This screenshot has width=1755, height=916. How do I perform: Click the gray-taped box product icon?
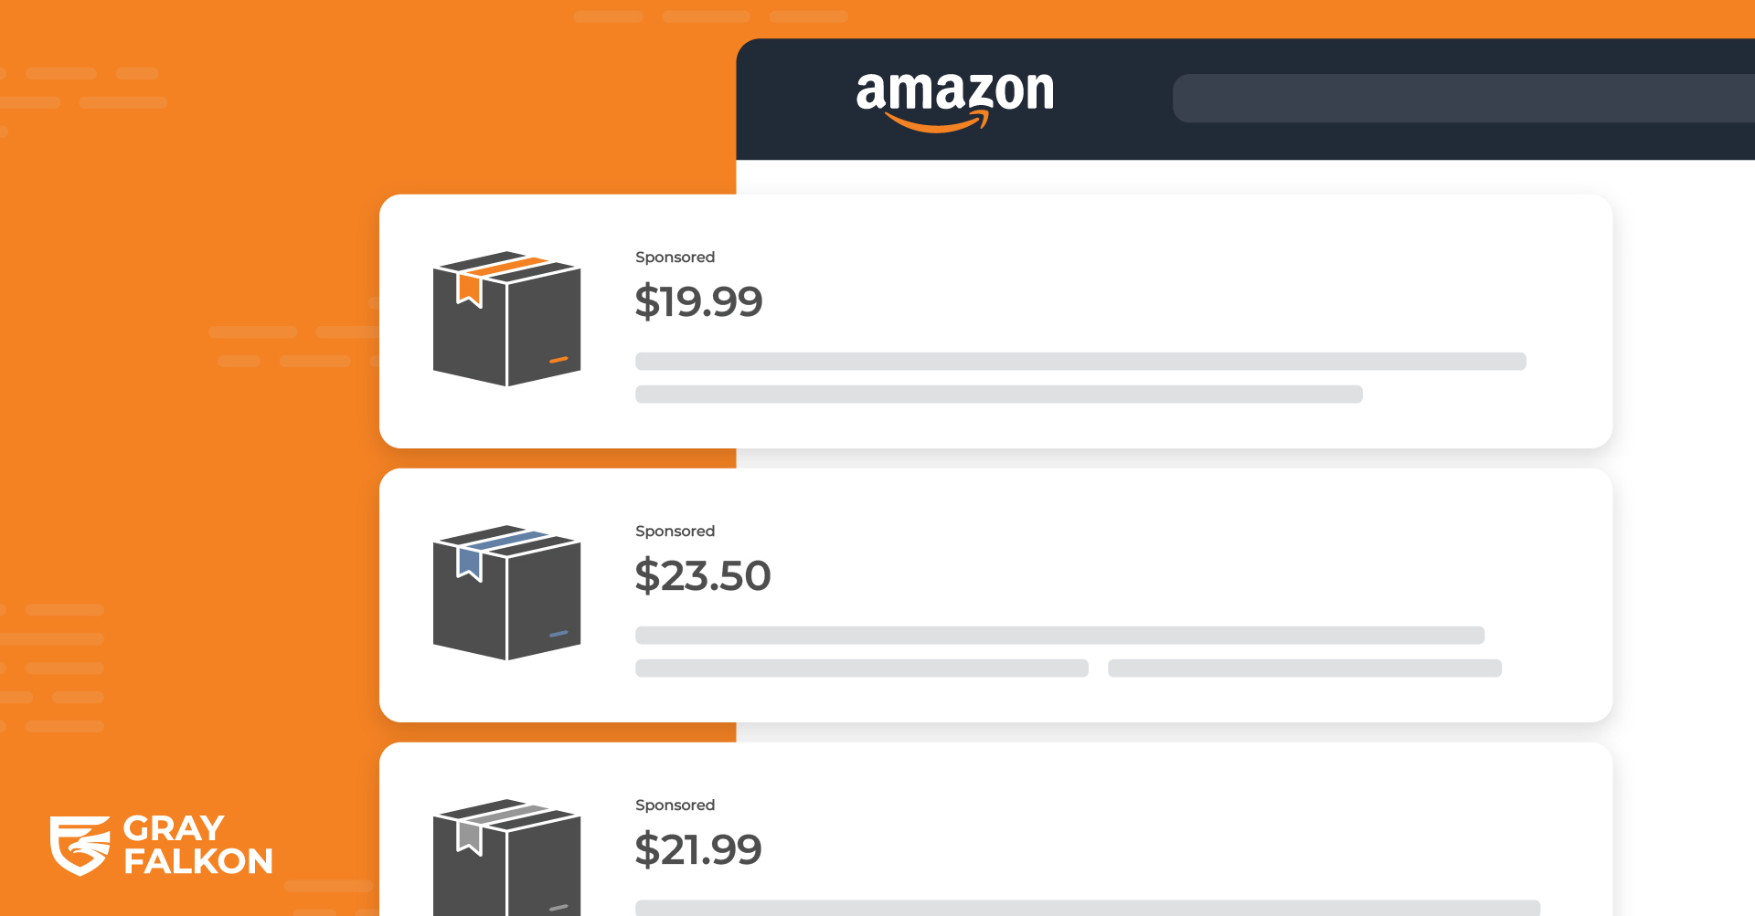506,857
